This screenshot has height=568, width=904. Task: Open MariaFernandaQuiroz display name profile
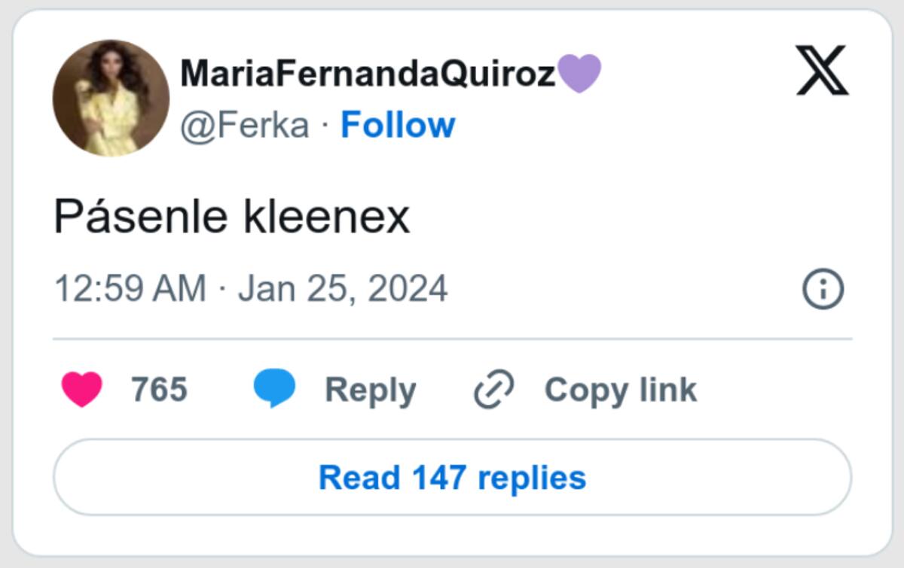(368, 74)
